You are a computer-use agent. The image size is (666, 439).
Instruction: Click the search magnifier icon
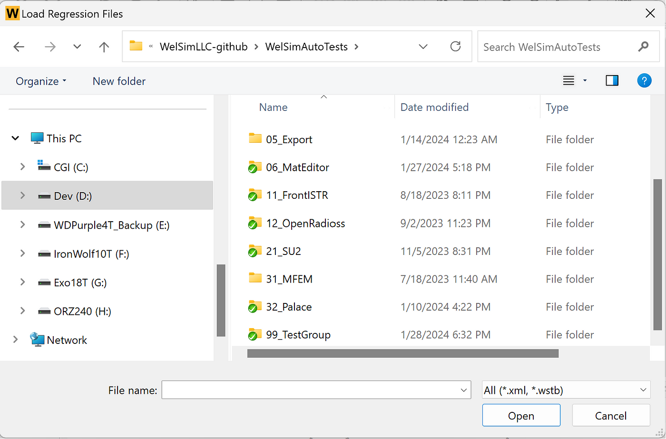(x=643, y=47)
